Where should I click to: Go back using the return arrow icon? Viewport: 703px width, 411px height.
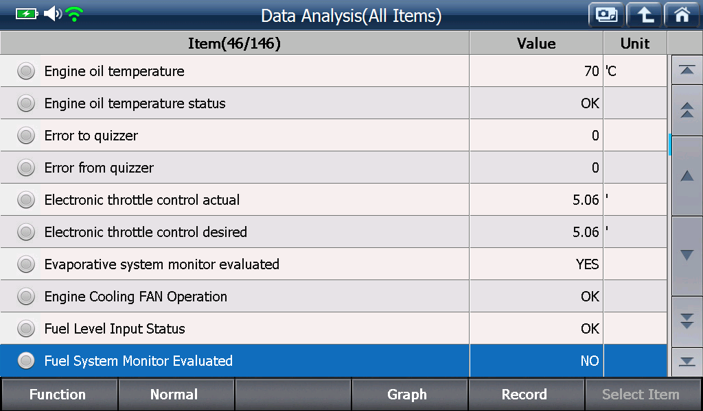pos(644,15)
